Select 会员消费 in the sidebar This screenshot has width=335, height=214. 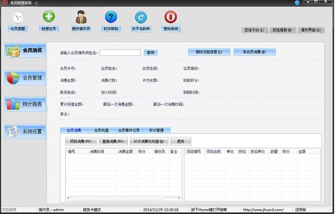[x=25, y=50]
